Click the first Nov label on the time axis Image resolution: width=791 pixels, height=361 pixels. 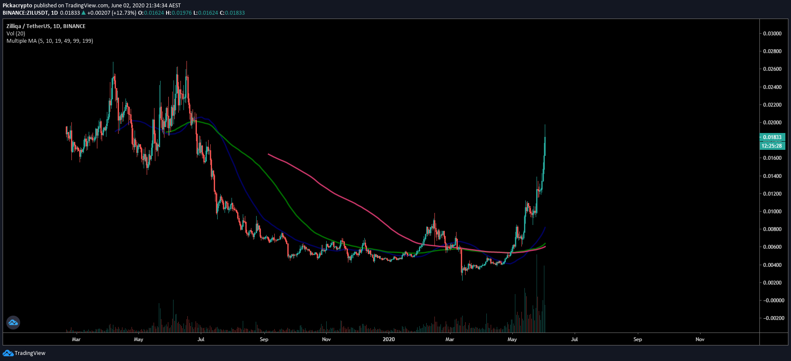click(326, 339)
